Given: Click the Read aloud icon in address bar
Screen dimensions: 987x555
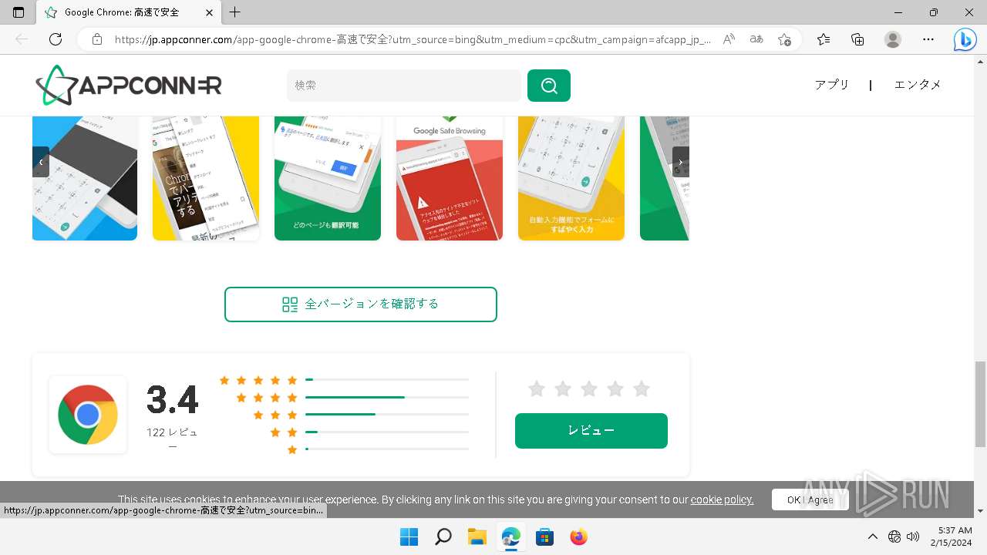Looking at the screenshot, I should pyautogui.click(x=729, y=39).
